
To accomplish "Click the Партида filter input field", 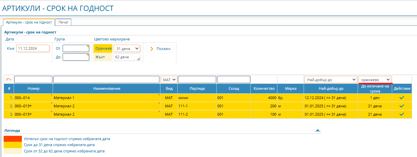I will [x=197, y=79].
